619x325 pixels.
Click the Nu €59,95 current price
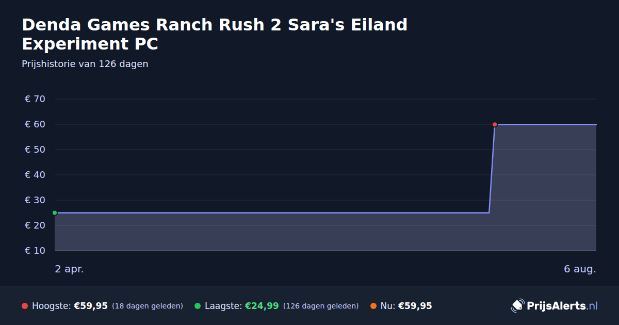(415, 306)
